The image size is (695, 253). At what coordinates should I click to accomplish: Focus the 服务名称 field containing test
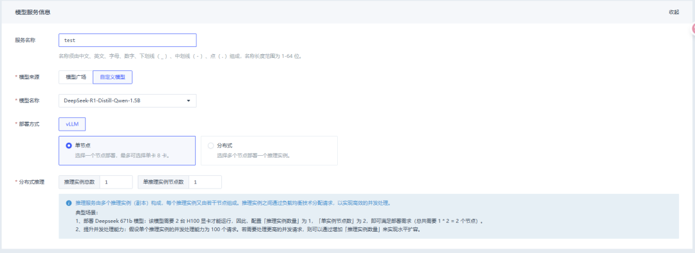pos(127,40)
